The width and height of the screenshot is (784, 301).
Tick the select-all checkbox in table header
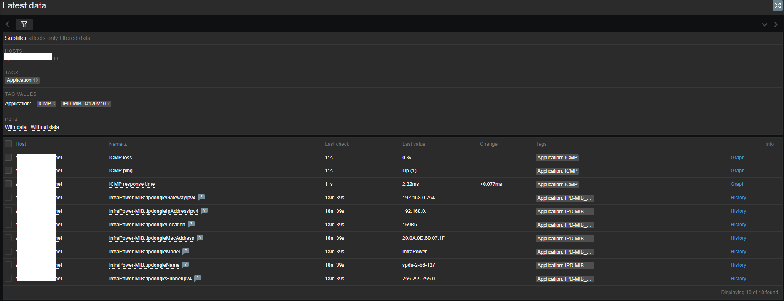pos(8,144)
